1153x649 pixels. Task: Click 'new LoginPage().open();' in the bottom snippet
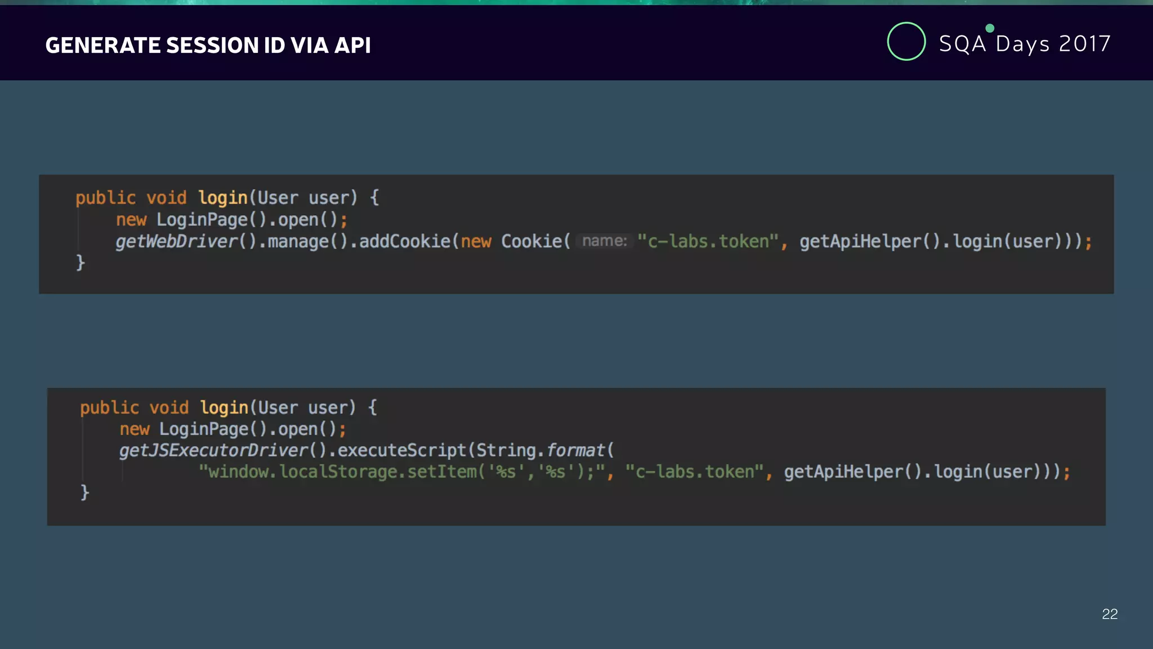click(x=233, y=429)
